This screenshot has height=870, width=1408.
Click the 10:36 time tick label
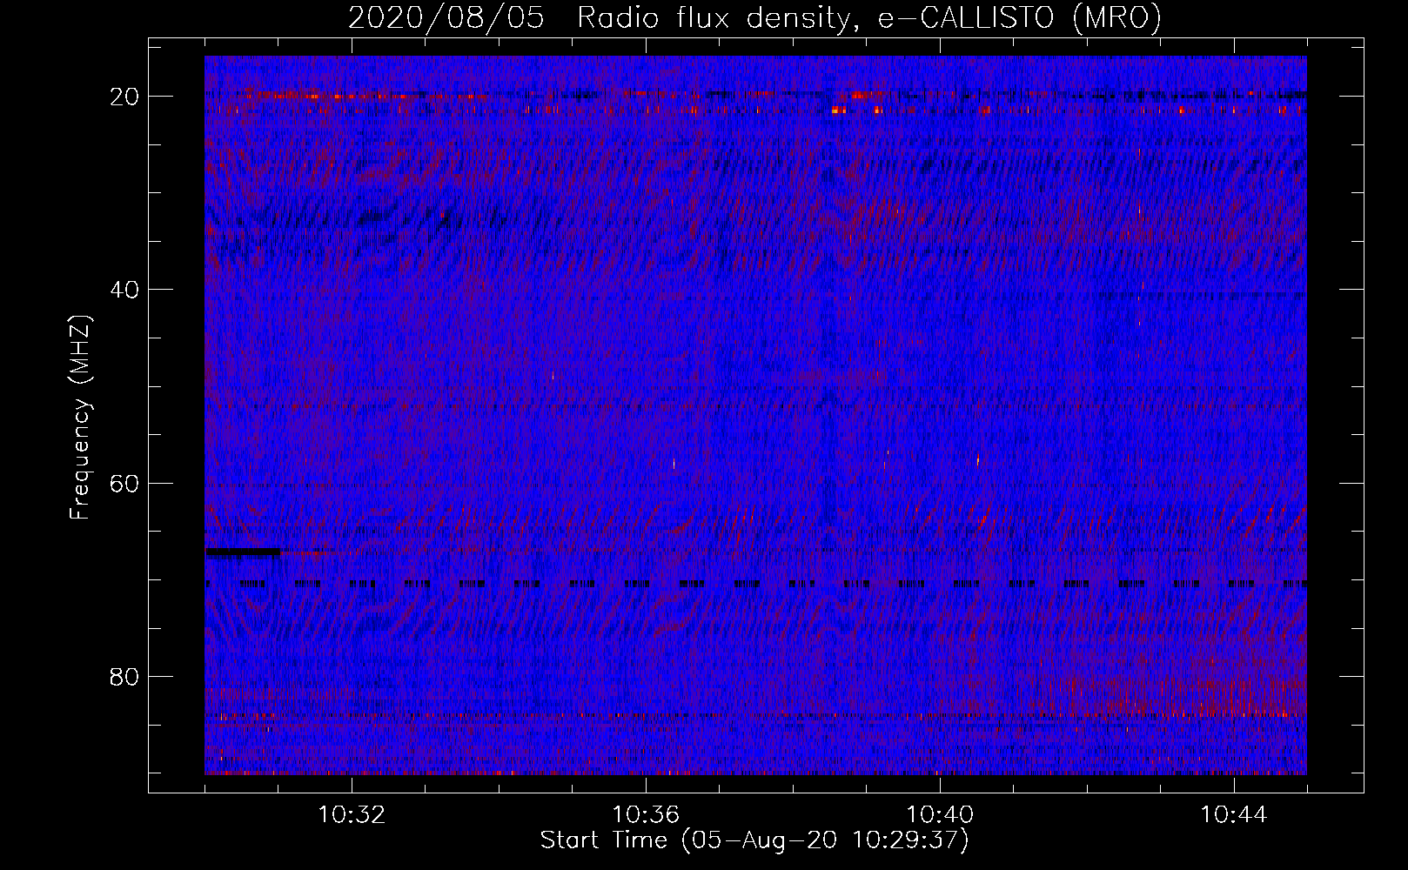646,815
